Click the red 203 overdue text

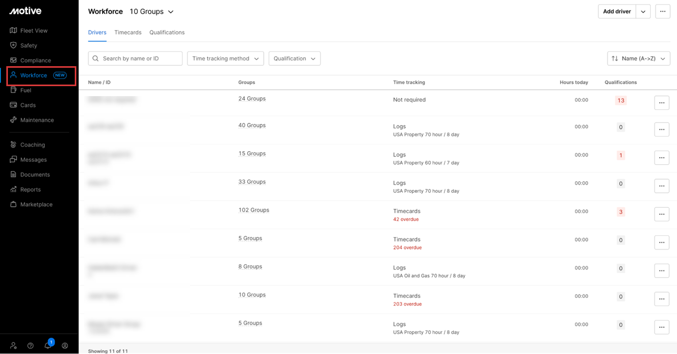pos(407,304)
